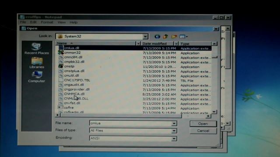Select the CNC175FD.TBL file icon

click(61, 80)
